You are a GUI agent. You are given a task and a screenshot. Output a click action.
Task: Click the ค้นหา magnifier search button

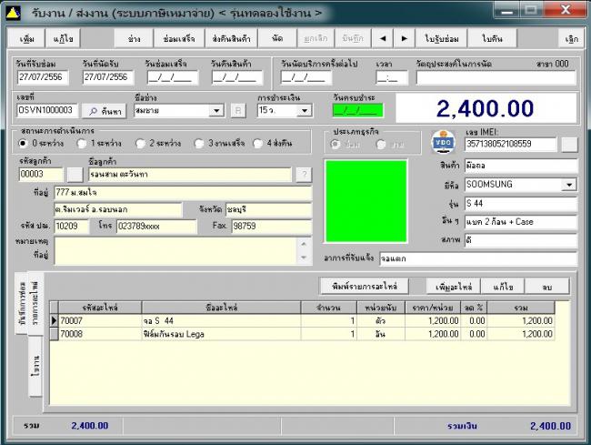105,110
